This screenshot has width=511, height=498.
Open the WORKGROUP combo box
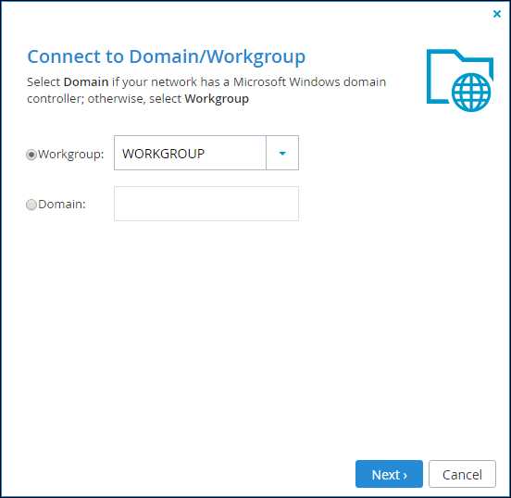point(206,153)
